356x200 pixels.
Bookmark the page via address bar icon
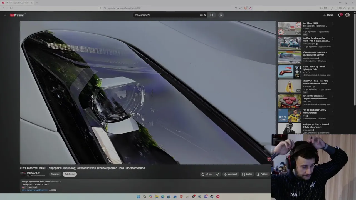(100, 8)
